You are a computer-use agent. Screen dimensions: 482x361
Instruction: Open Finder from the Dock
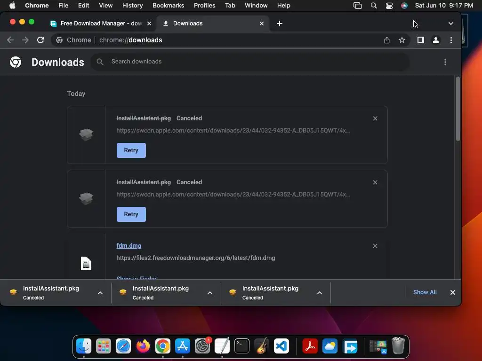84,346
